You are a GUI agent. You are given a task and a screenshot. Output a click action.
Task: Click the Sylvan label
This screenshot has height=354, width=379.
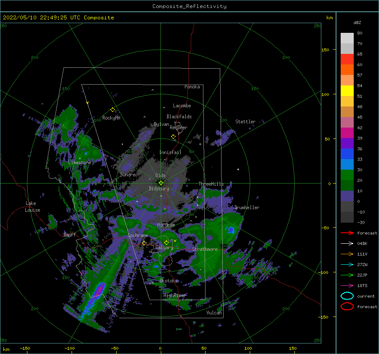[x=161, y=124]
